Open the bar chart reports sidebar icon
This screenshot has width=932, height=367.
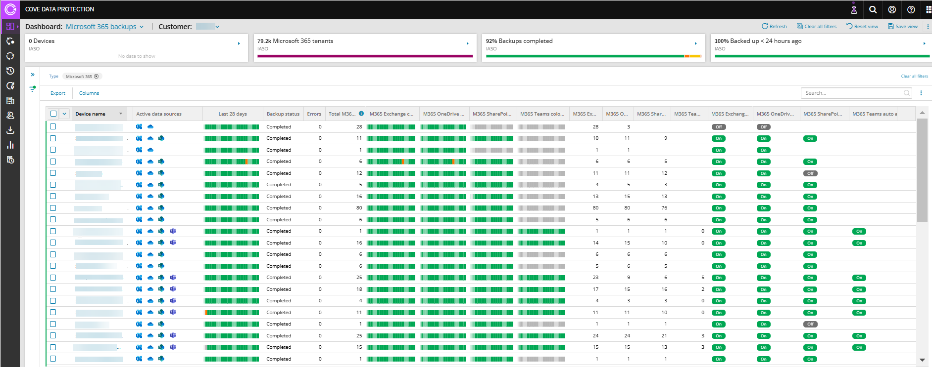pyautogui.click(x=10, y=145)
